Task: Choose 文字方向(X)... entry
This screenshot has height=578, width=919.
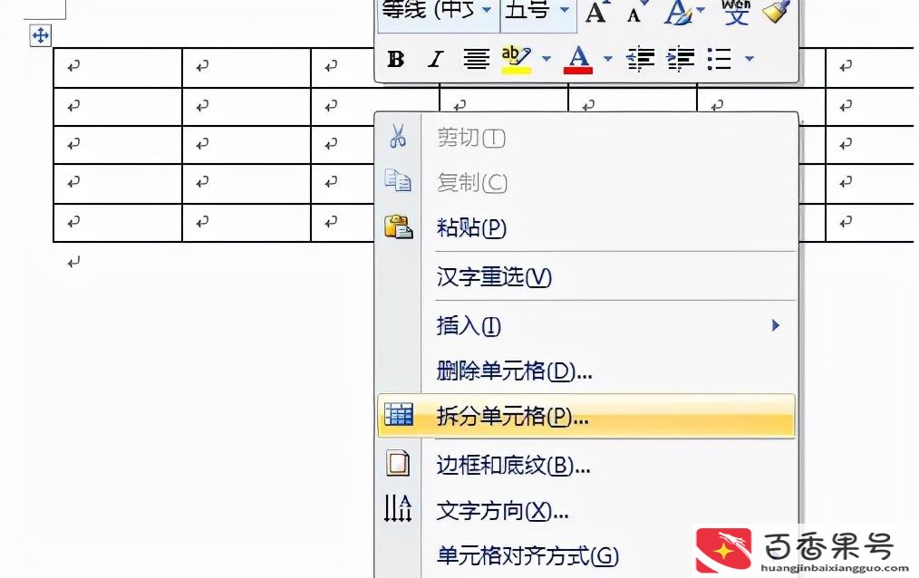Action: pos(586,511)
